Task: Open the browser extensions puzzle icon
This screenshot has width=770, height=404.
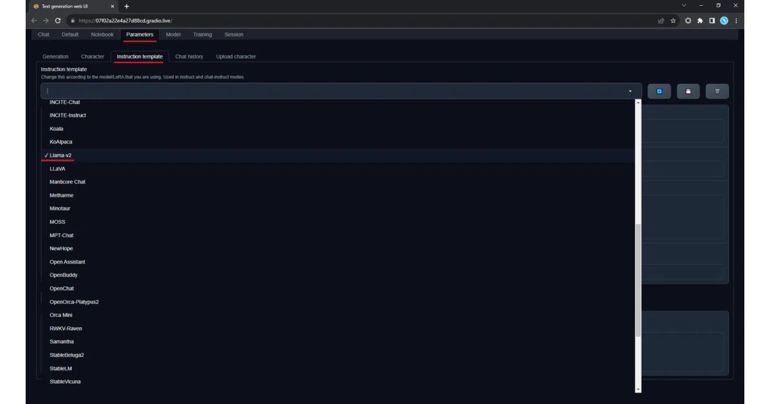Action: (x=700, y=21)
